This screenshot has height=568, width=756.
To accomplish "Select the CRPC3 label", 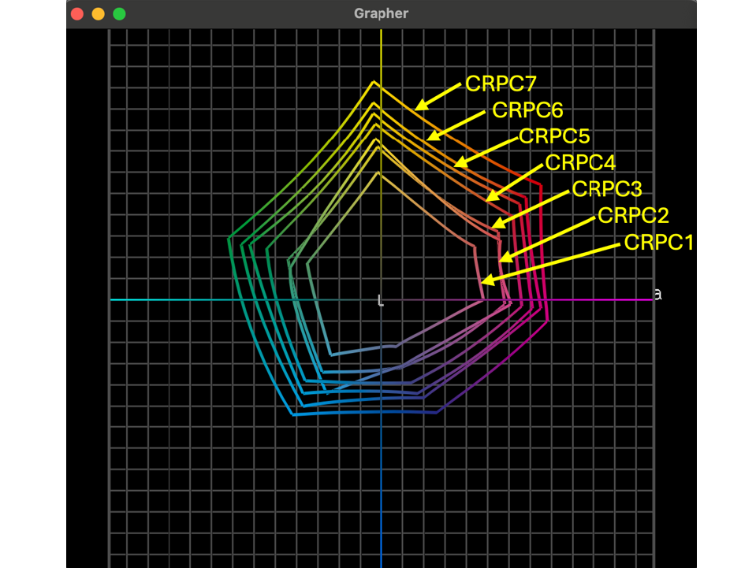I will (x=607, y=189).
